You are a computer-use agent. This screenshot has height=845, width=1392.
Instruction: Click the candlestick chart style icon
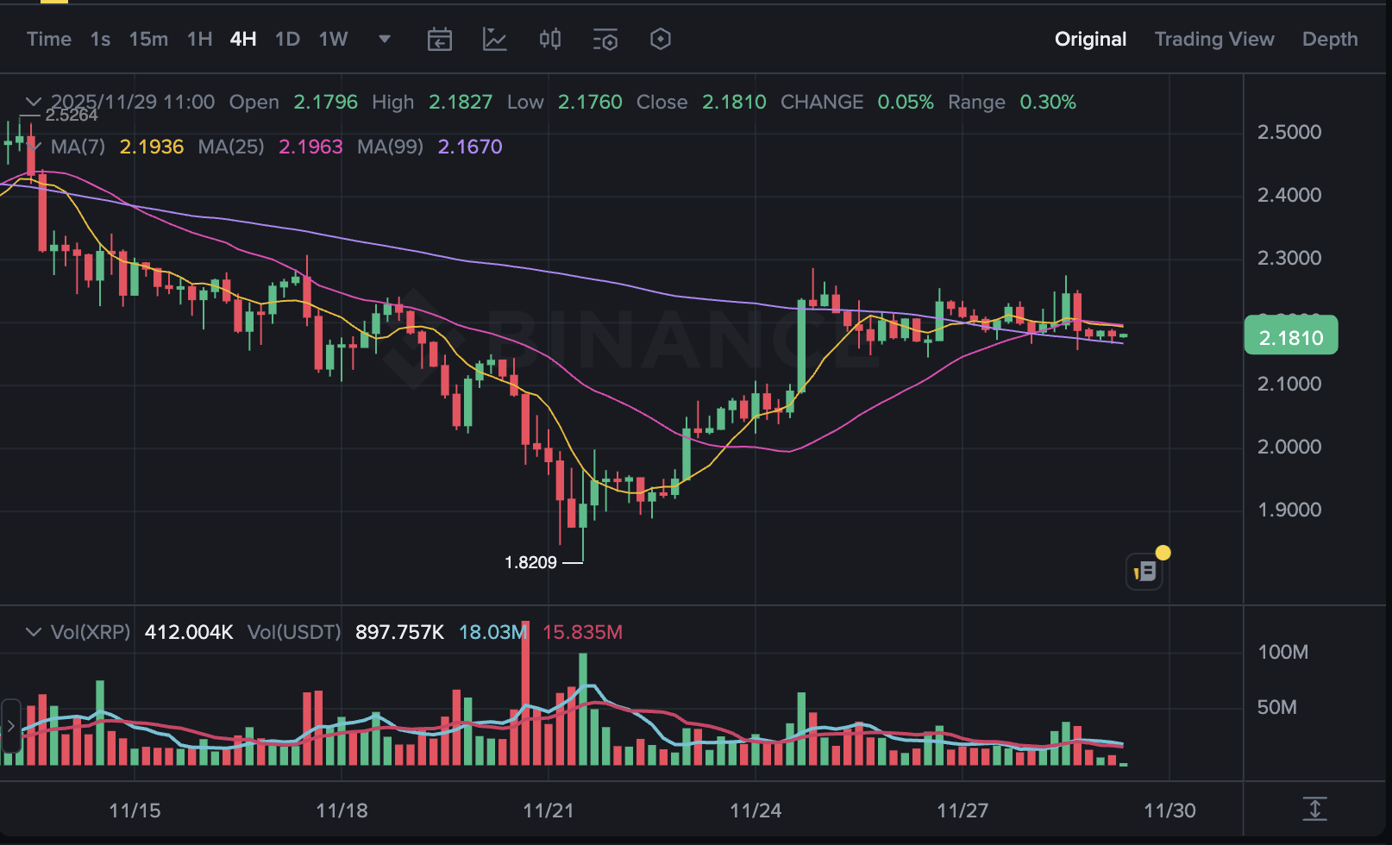click(550, 40)
